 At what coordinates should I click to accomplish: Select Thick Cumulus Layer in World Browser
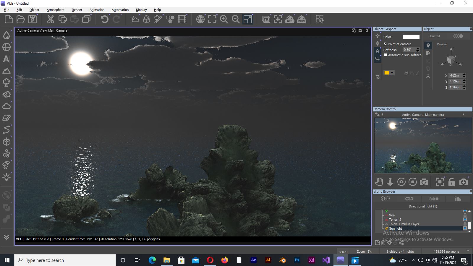[404, 224]
